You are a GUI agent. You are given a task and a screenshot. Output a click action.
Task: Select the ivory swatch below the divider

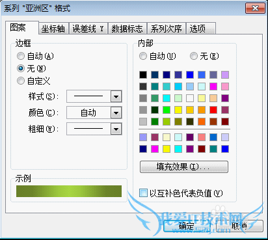(167, 137)
